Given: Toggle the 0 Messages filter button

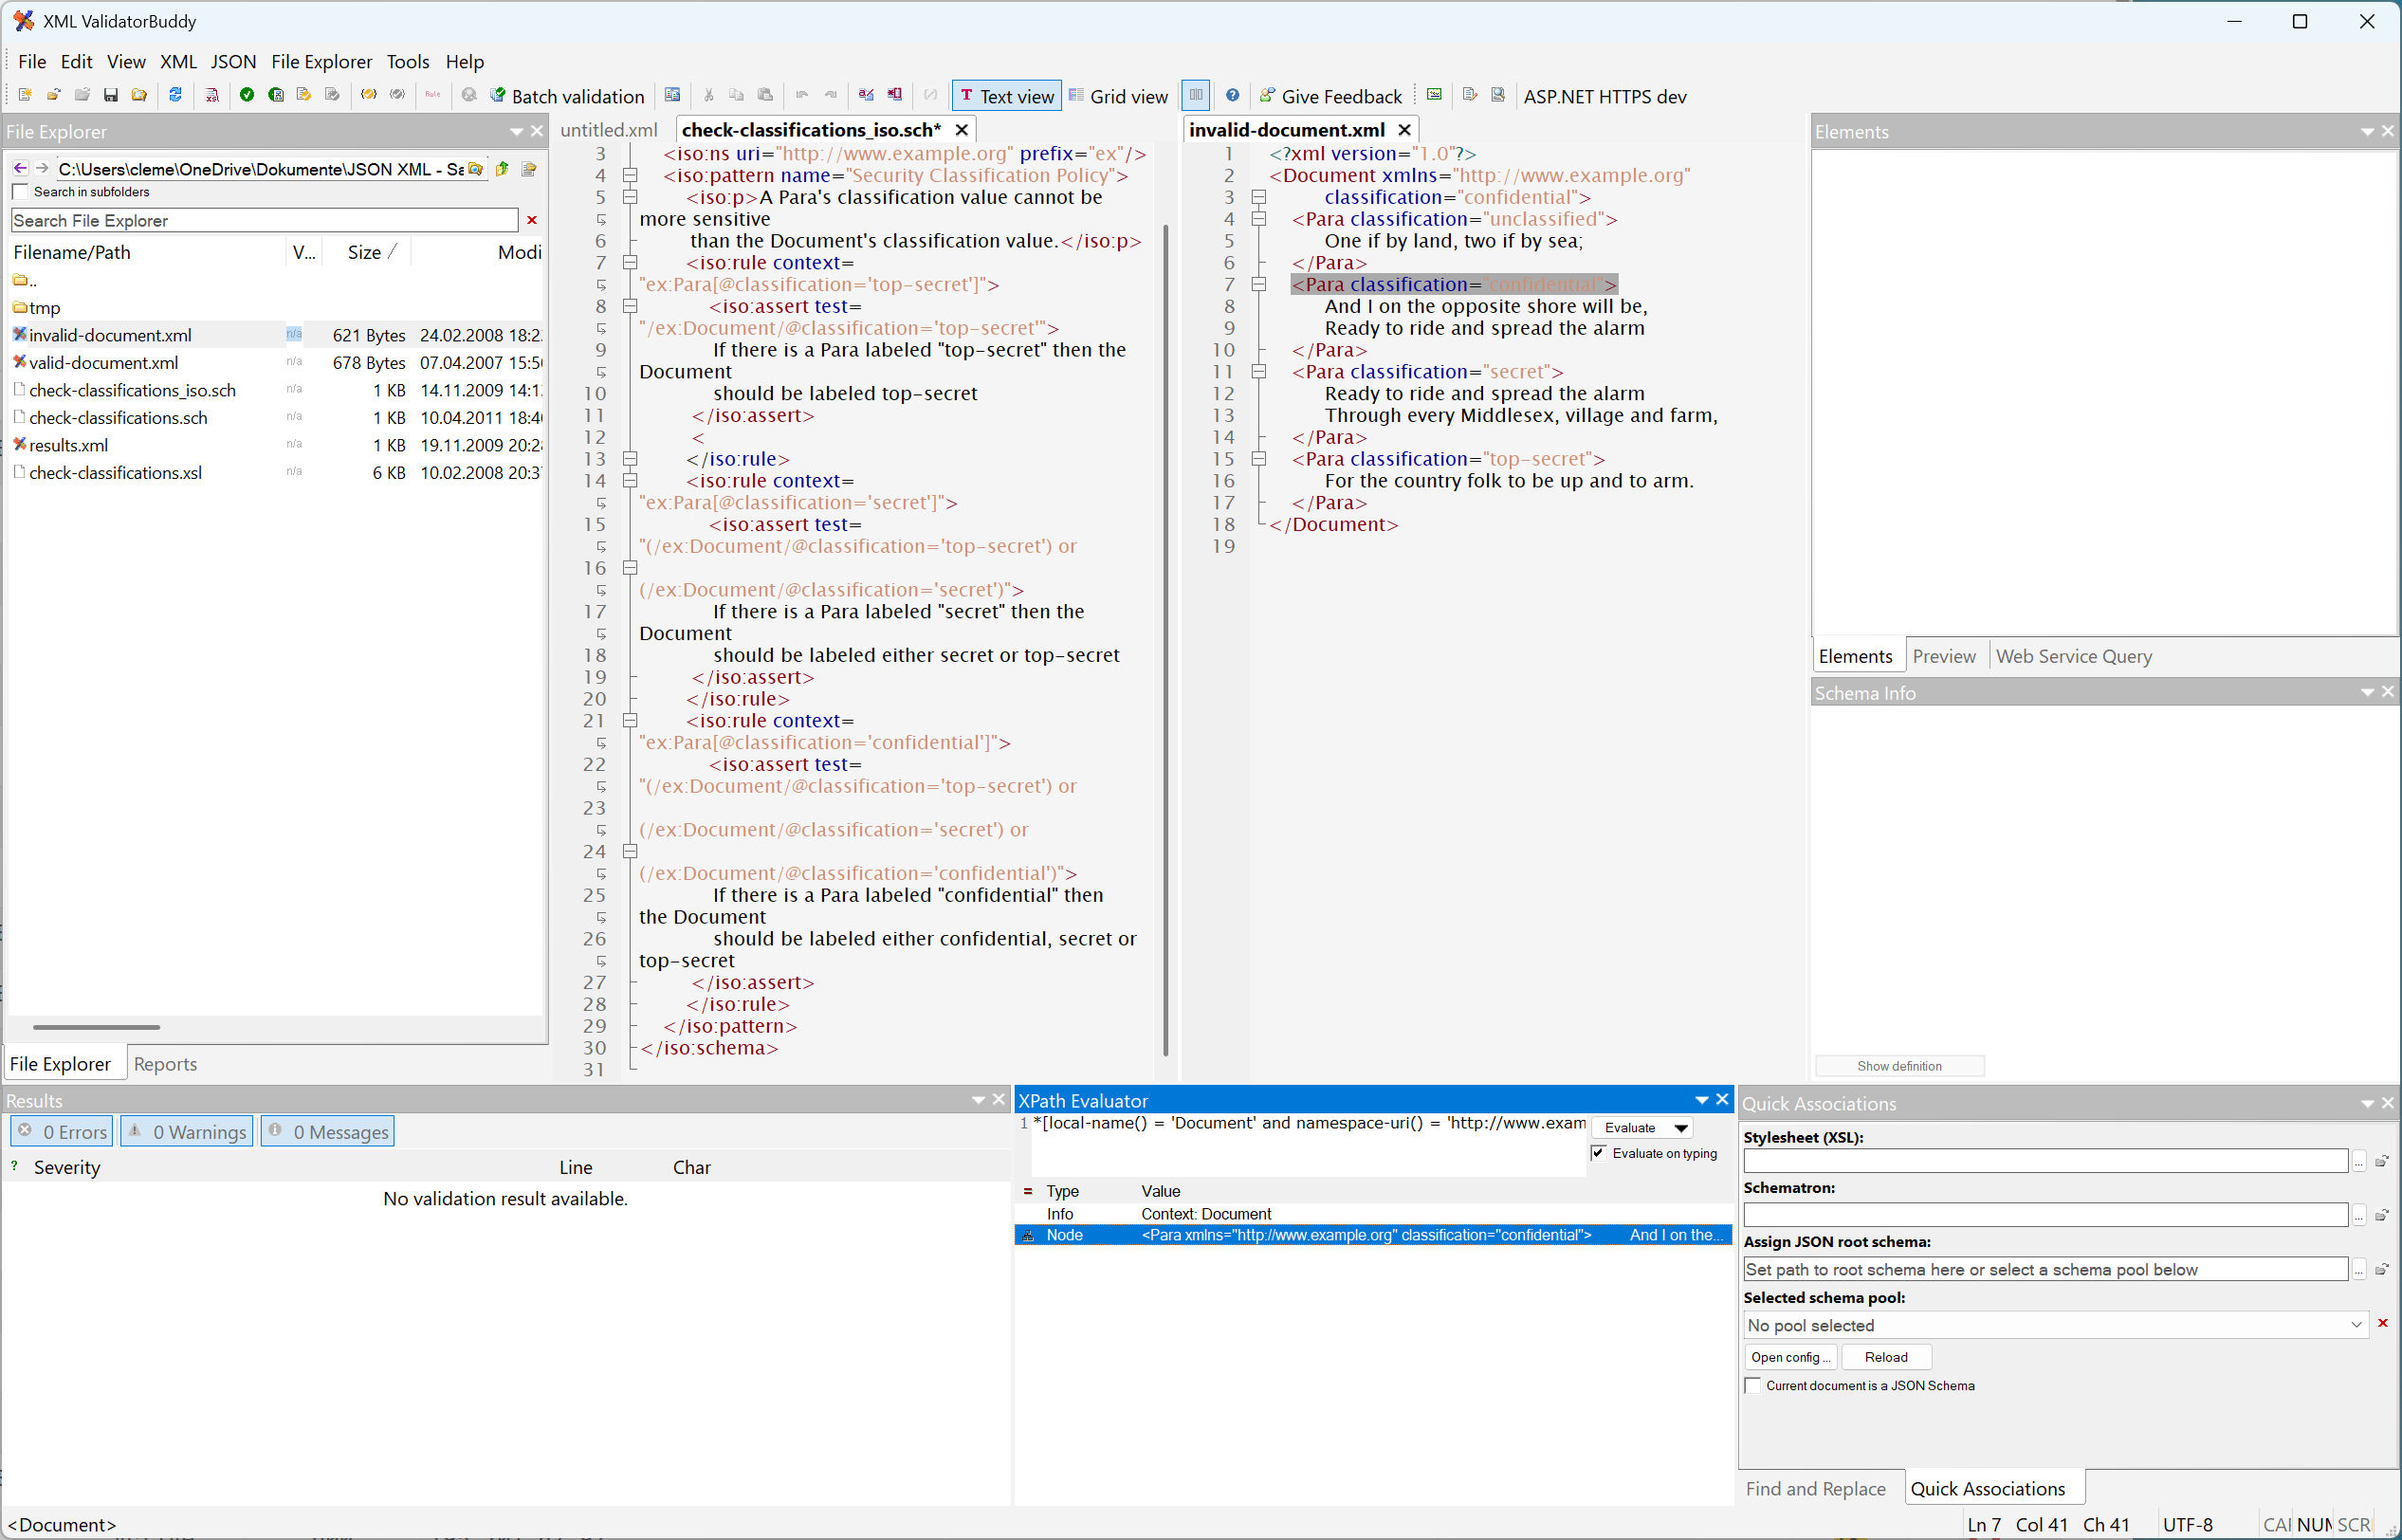Looking at the screenshot, I should coord(327,1132).
